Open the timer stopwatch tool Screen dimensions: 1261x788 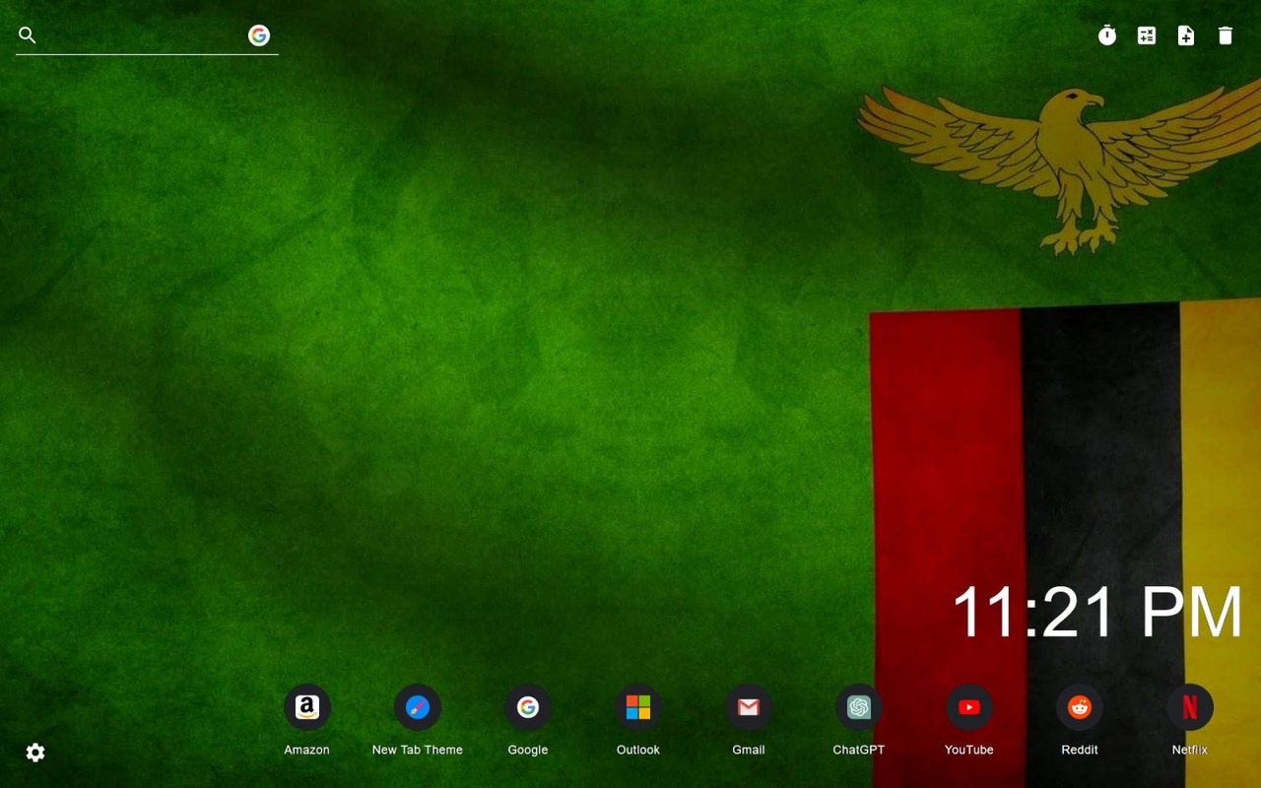(1107, 35)
